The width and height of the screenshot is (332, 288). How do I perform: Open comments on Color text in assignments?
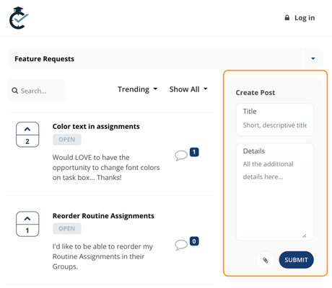pos(181,156)
